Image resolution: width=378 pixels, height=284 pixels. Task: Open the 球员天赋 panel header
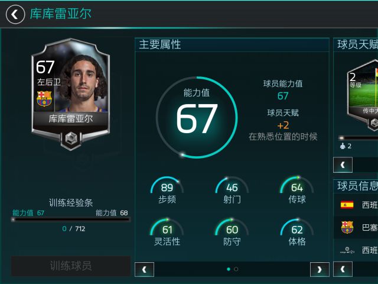click(356, 45)
